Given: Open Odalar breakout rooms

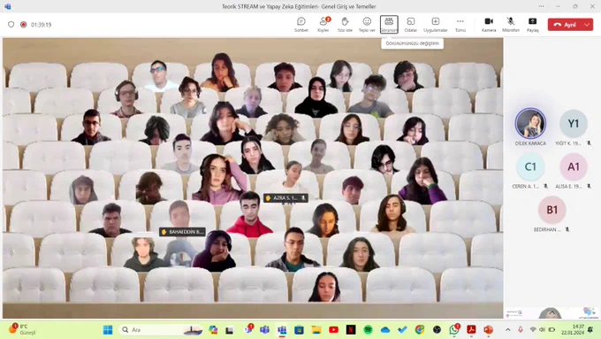Looking at the screenshot, I should [410, 25].
